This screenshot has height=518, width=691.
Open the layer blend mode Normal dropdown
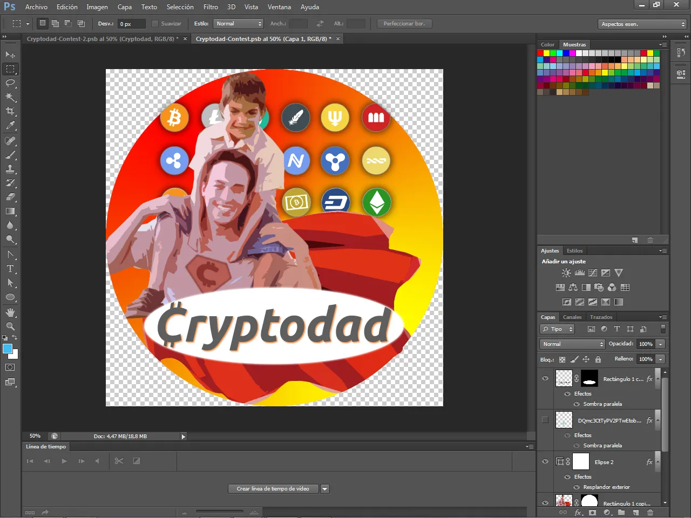point(572,344)
